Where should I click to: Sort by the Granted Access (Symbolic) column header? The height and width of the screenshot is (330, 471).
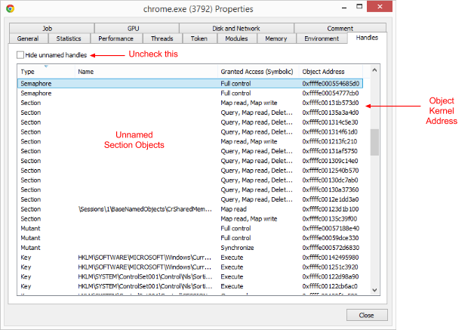(258, 72)
